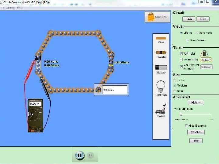Click the voltmeter's rotary dial
The image size is (219, 164).
33,114
